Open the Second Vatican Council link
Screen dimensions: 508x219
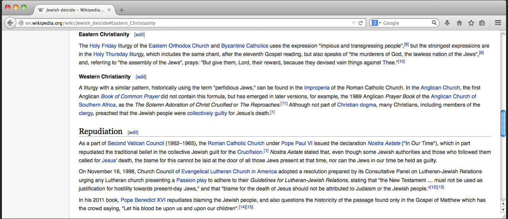(x=136, y=143)
